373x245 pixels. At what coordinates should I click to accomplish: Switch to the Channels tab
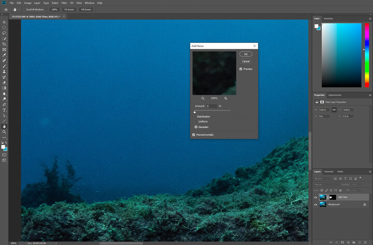(x=329, y=171)
